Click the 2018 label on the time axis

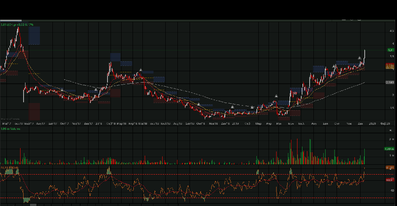(x=98, y=123)
